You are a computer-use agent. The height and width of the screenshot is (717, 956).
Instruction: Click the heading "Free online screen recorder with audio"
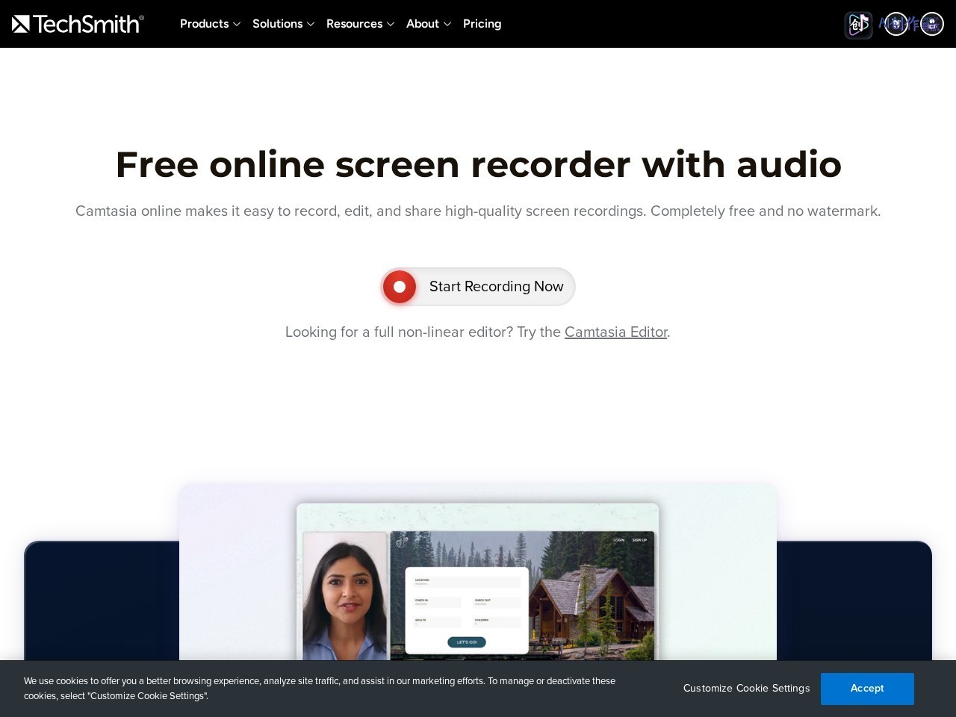[478, 164]
